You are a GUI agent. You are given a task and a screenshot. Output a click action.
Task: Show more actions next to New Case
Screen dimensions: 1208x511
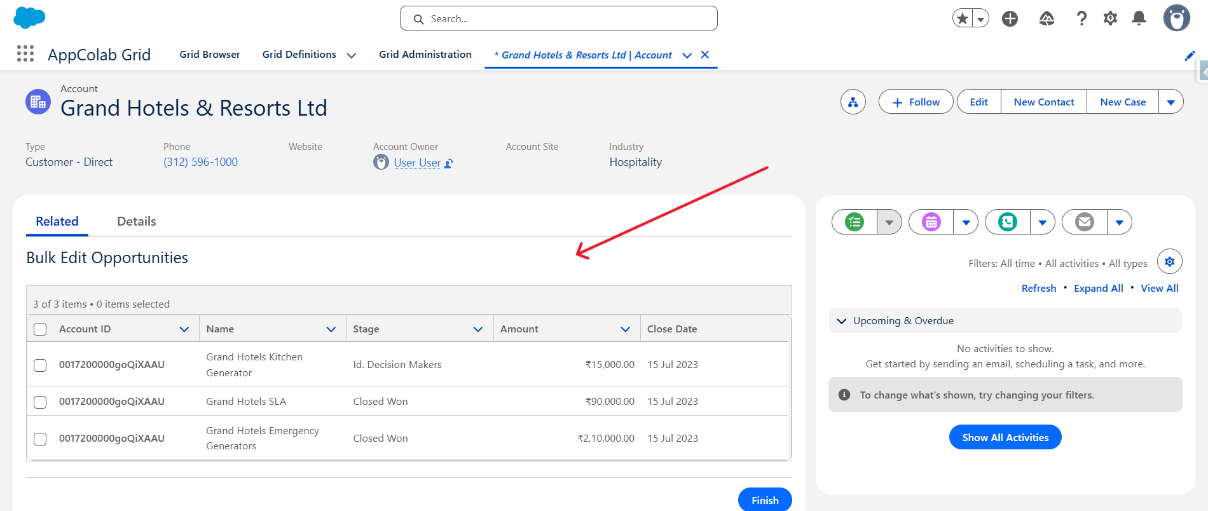[1171, 102]
